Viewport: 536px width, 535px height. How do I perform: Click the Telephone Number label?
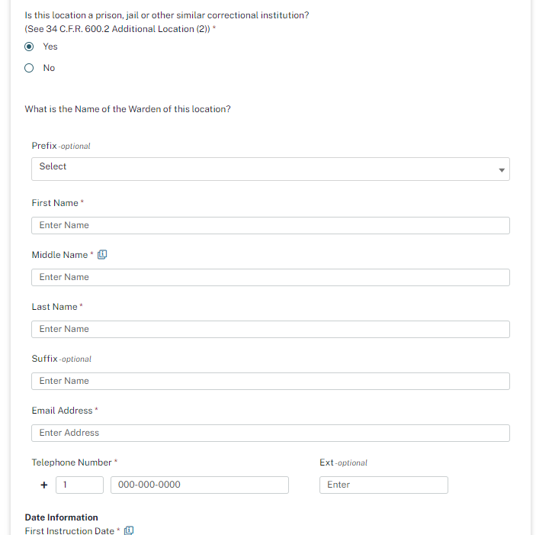(72, 462)
